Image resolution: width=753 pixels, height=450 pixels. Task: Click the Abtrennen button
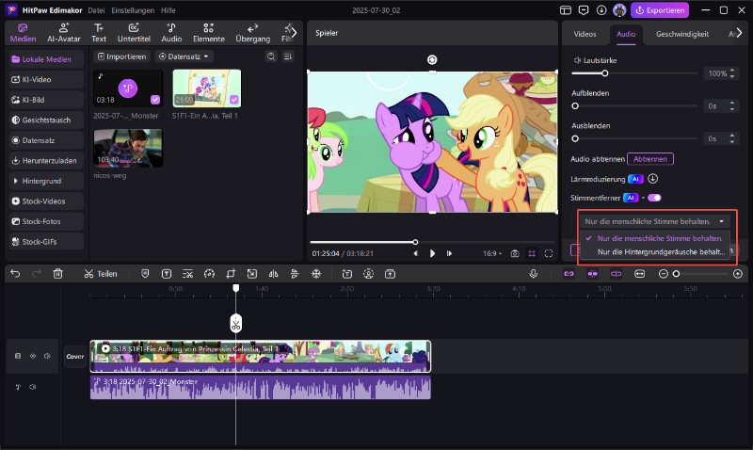[650, 159]
